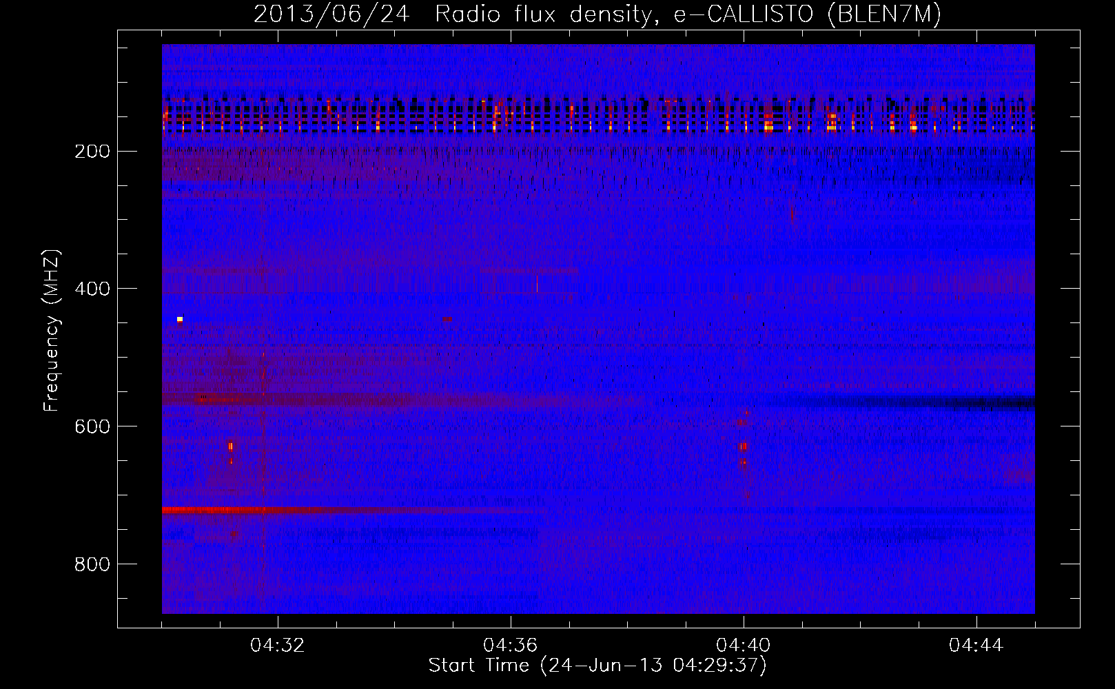The width and height of the screenshot is (1115, 689).
Task: Click the 'Start Time (24-Jun-13 04:29:37)' axis label
Action: click(597, 666)
